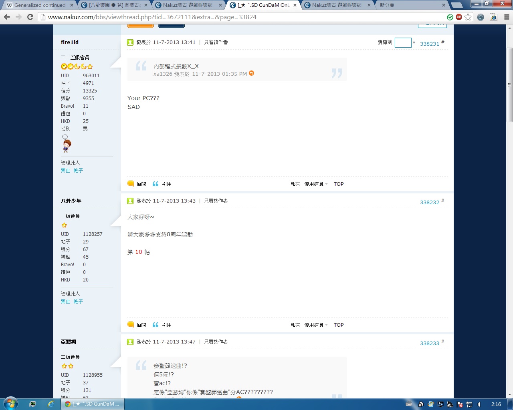Click the browser address bar
Image resolution: width=513 pixels, height=410 pixels.
(x=240, y=17)
